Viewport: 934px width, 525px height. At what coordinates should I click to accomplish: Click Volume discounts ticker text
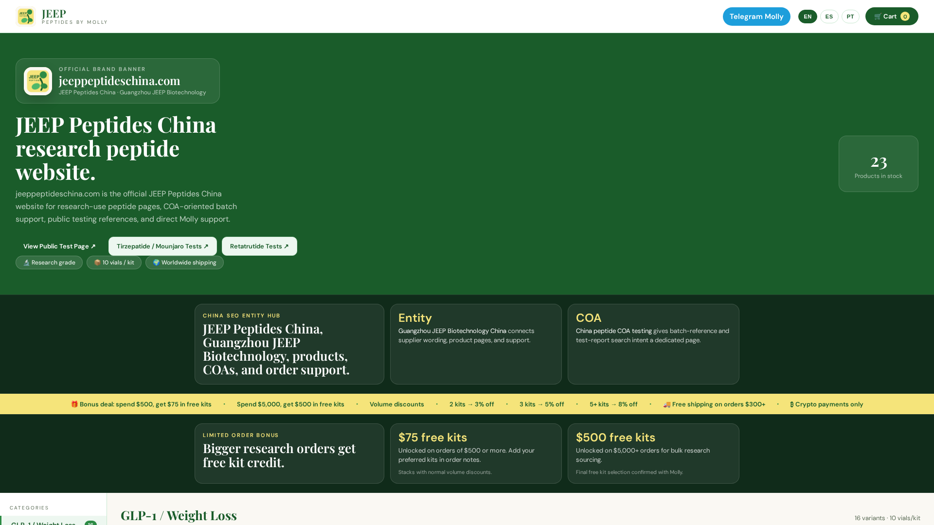point(397,404)
